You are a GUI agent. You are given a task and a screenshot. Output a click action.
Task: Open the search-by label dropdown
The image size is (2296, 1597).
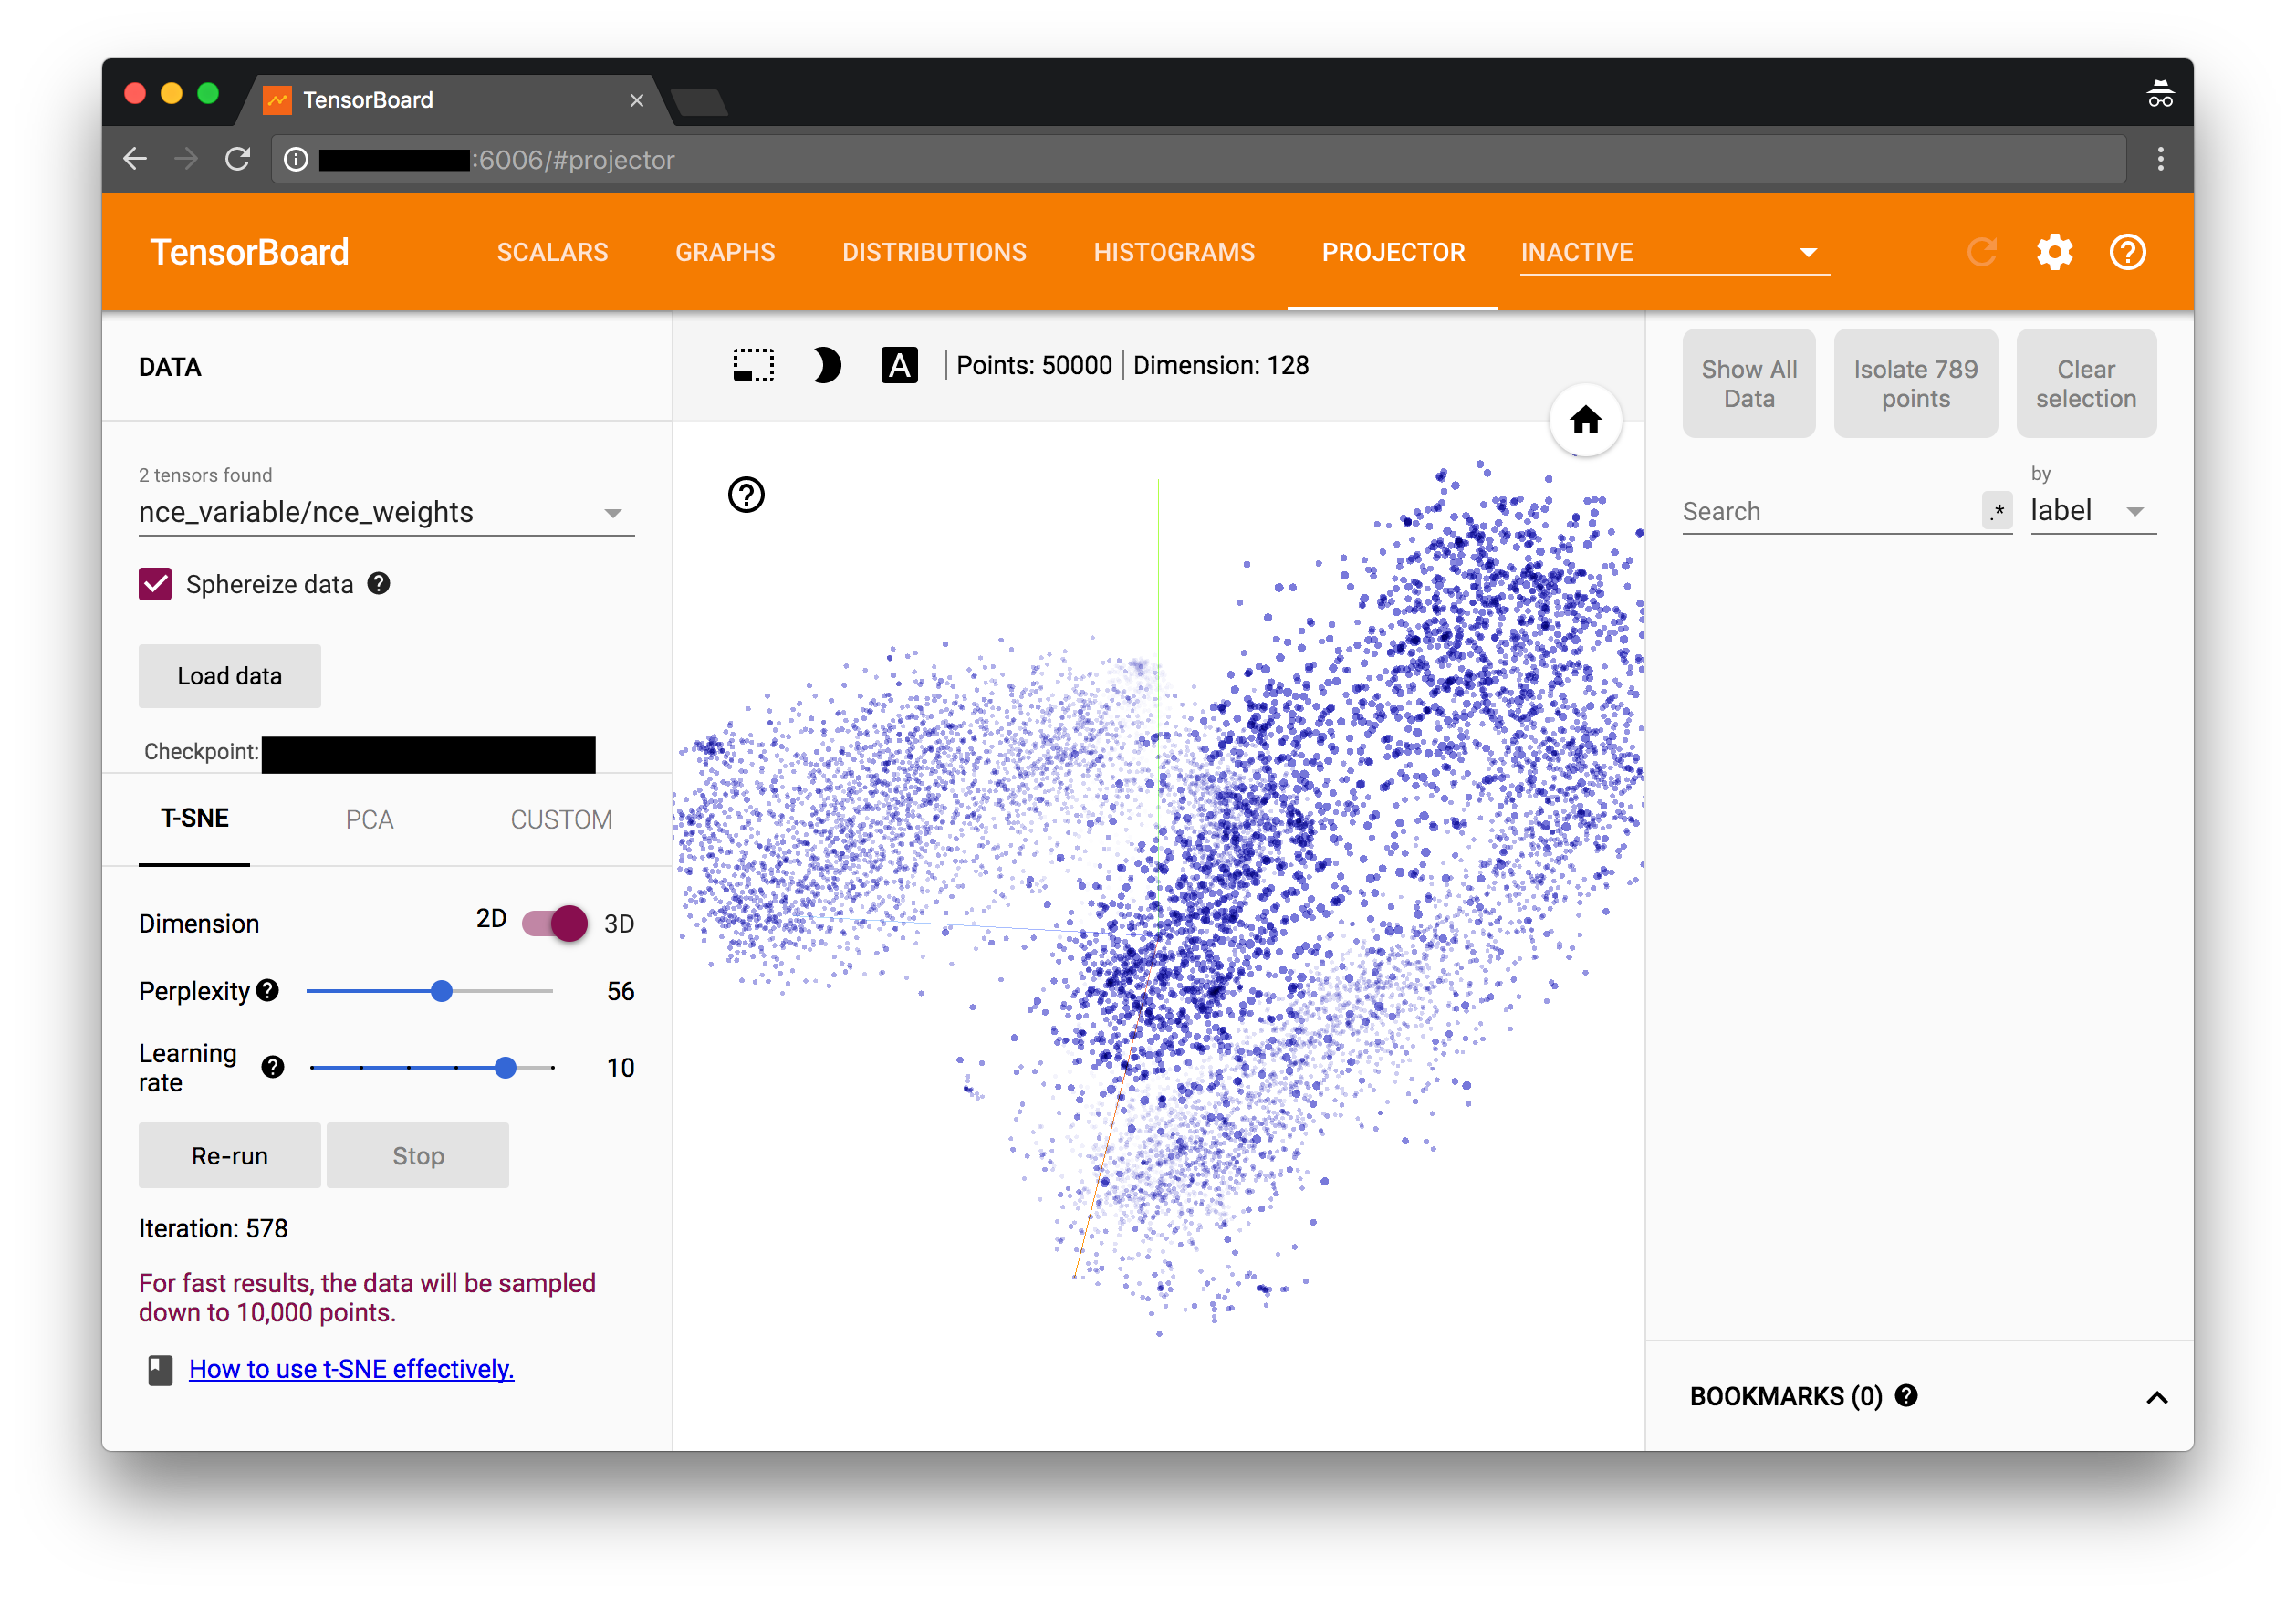(2093, 511)
